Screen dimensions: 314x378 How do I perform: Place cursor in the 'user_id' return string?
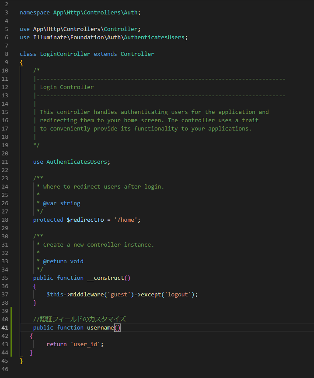(x=87, y=344)
